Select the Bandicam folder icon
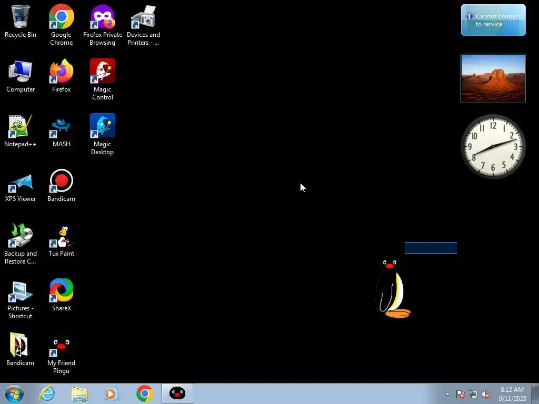This screenshot has height=404, width=539. click(x=21, y=349)
